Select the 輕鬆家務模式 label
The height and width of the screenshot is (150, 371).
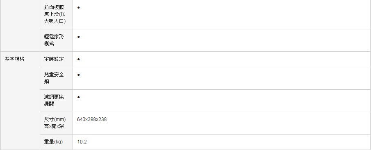coord(54,40)
